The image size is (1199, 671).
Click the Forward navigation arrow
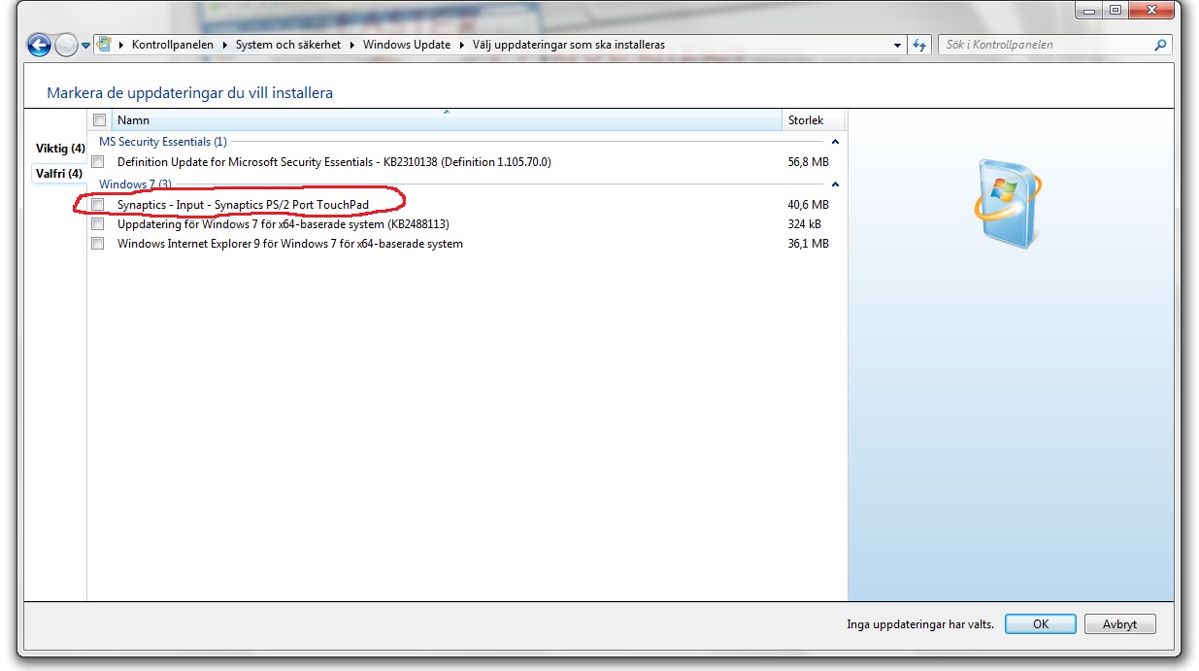[66, 45]
